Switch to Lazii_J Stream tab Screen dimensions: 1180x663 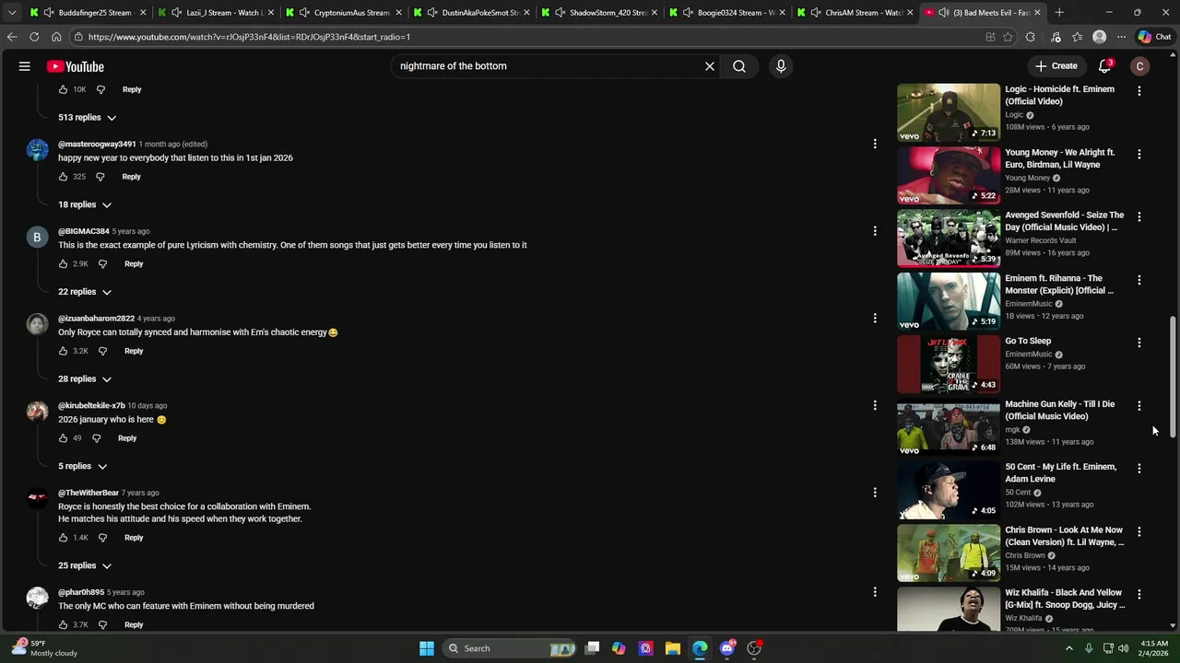(x=217, y=13)
